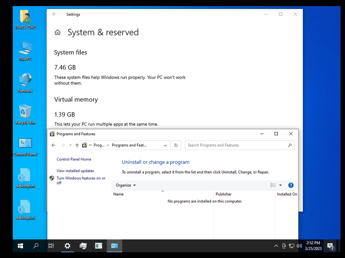345x258 pixels.
Task: Click the 7.46 GB system files value
Action: click(x=65, y=67)
